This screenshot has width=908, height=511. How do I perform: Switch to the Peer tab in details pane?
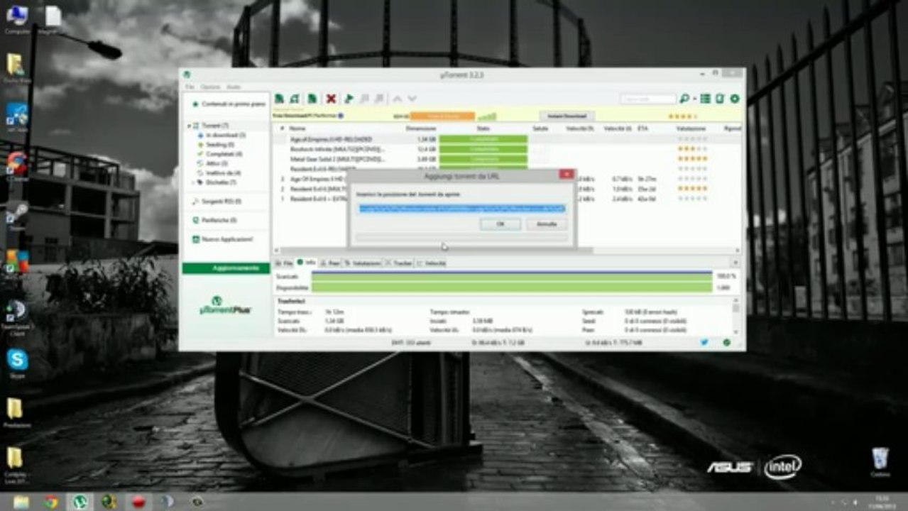tap(330, 263)
